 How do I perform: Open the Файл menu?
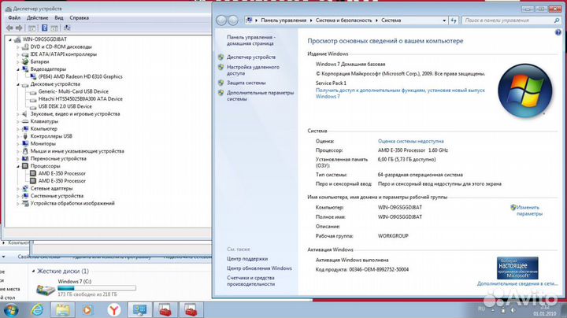point(14,17)
